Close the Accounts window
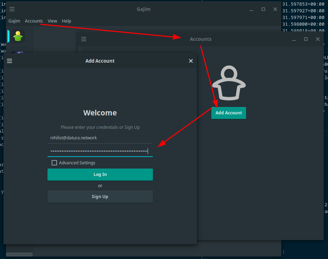 coord(318,39)
